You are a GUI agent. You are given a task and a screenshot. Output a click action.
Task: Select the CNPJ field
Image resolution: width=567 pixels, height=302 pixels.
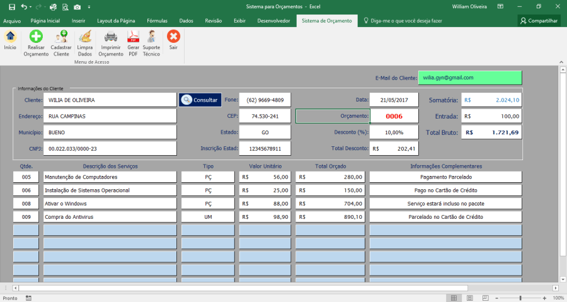click(x=110, y=149)
